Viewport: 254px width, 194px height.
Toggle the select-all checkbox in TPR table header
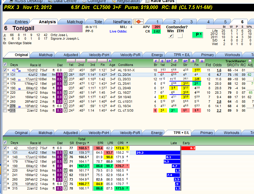point(5,142)
